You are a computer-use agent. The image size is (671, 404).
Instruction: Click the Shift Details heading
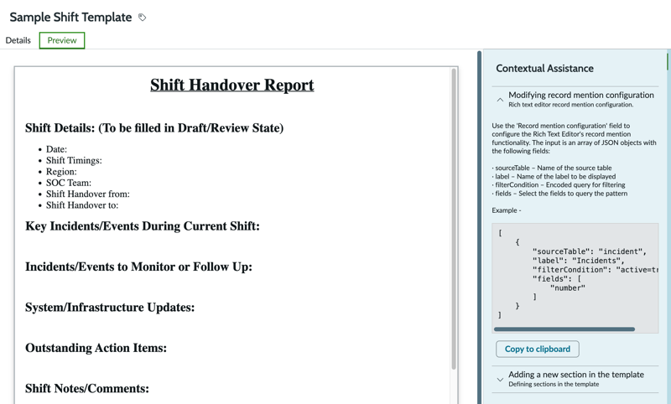pos(154,128)
